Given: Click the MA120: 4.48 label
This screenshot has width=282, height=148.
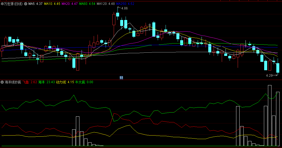Looking at the screenshot, I should pos(106,4).
